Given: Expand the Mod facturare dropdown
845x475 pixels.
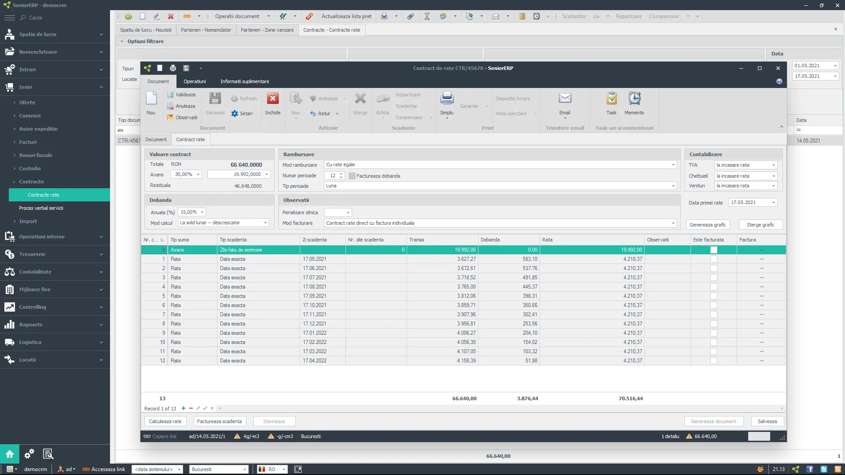Looking at the screenshot, I should pos(672,223).
